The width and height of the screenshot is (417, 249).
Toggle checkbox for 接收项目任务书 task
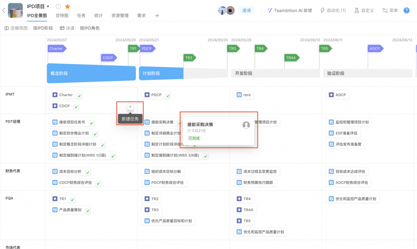pos(92,123)
